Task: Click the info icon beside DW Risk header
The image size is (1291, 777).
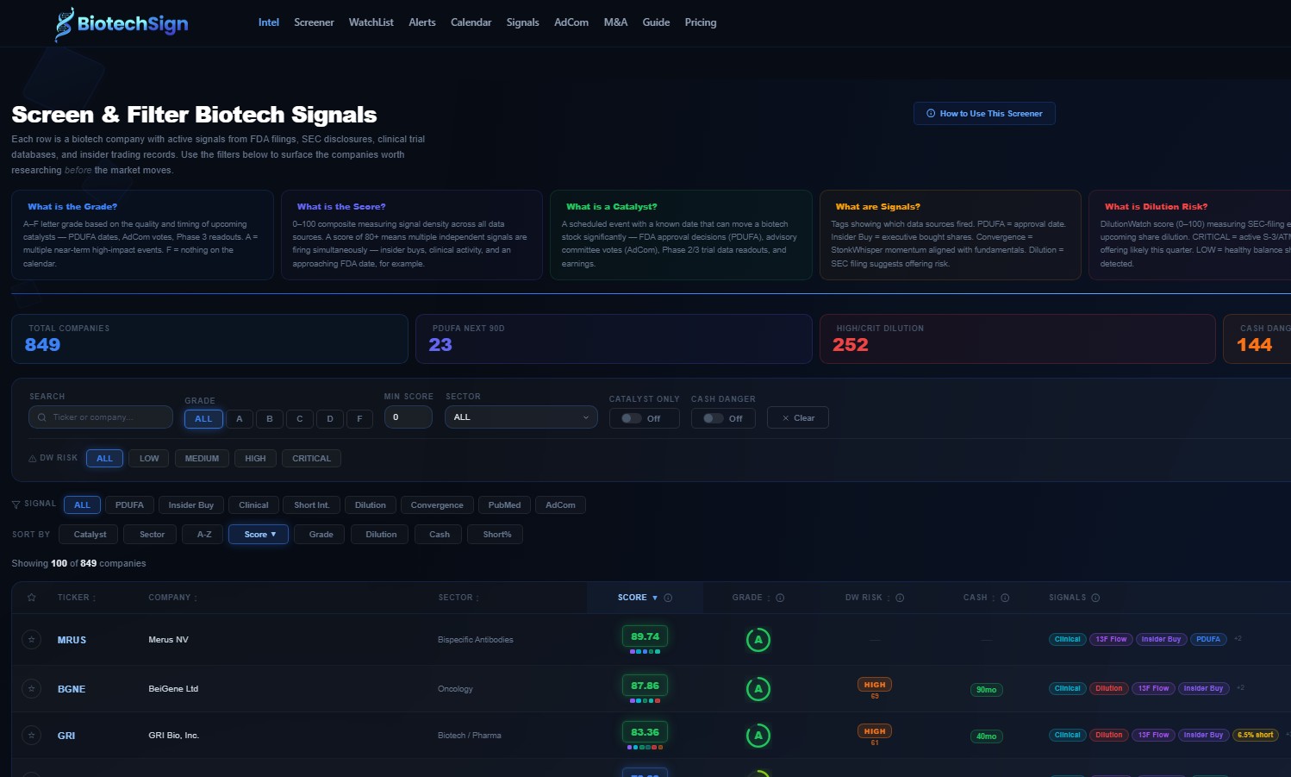Action: point(900,598)
